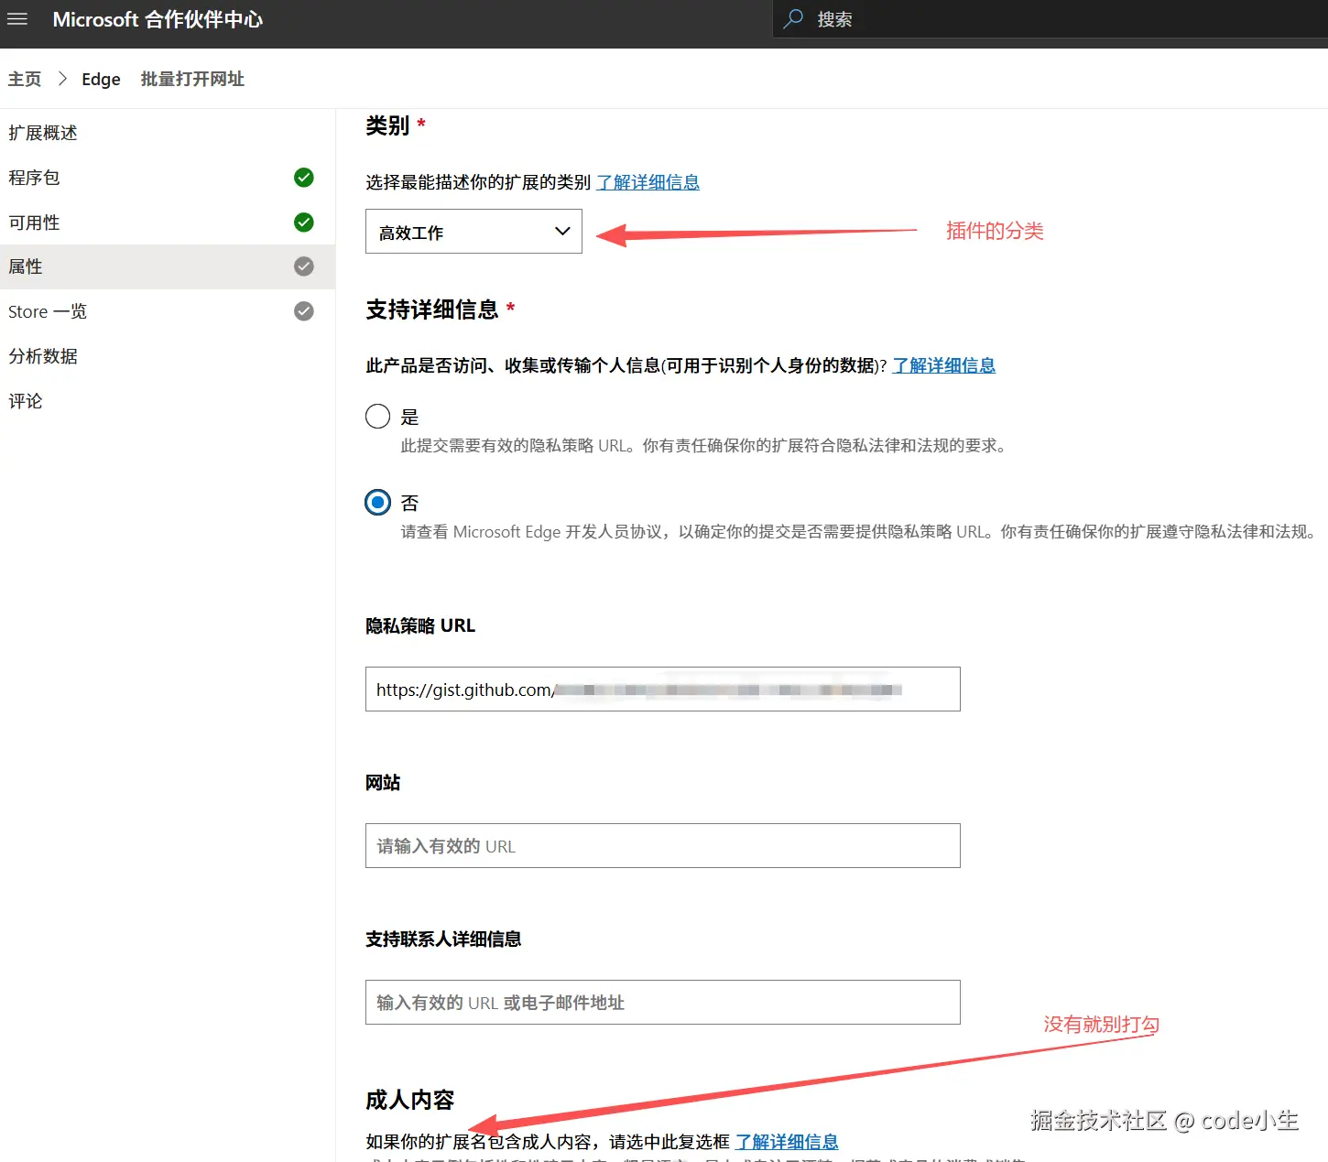Click the 网站 URL input field
Image resolution: width=1328 pixels, height=1162 pixels.
coord(663,846)
